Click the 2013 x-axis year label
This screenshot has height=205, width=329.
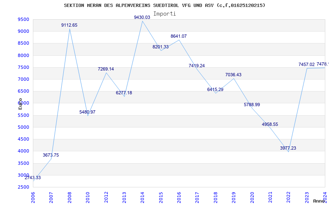tap(124, 198)
